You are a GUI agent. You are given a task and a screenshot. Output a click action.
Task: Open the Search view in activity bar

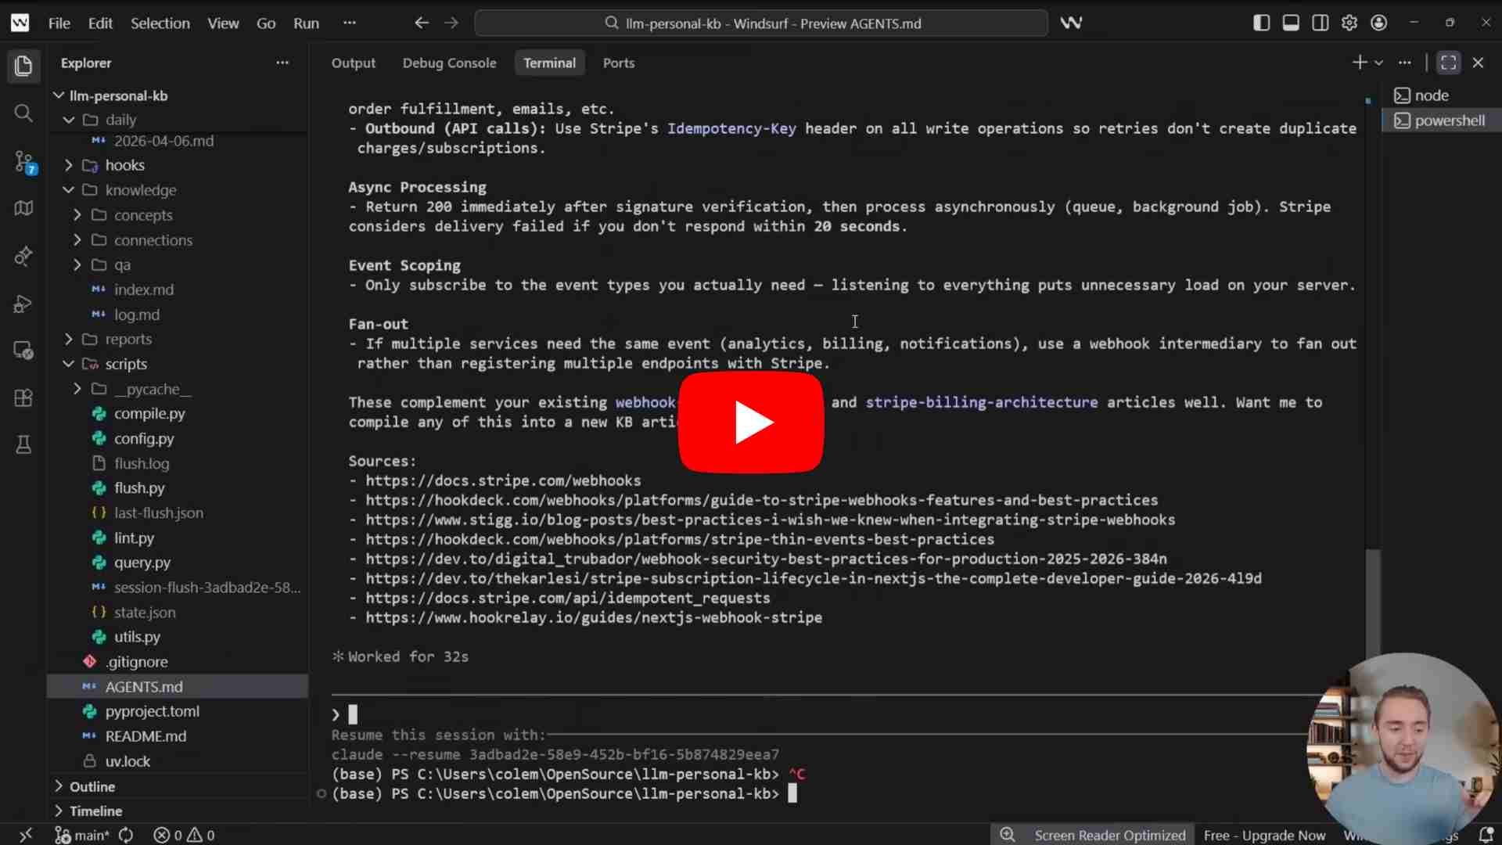coord(23,114)
